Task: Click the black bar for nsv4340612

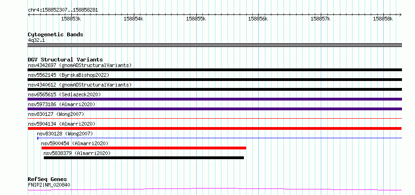Action: (x=214, y=89)
